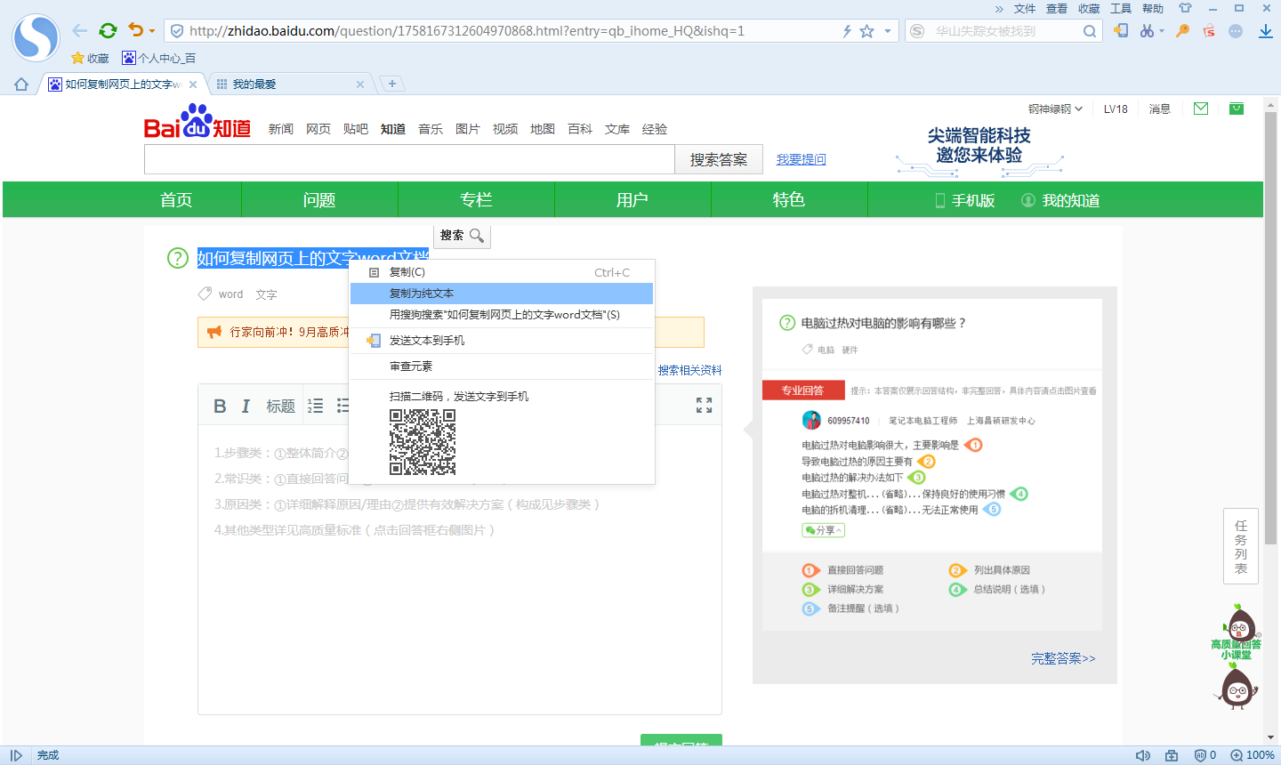1281x765 pixels.
Task: Open the 工具 menu
Action: pos(1119,8)
